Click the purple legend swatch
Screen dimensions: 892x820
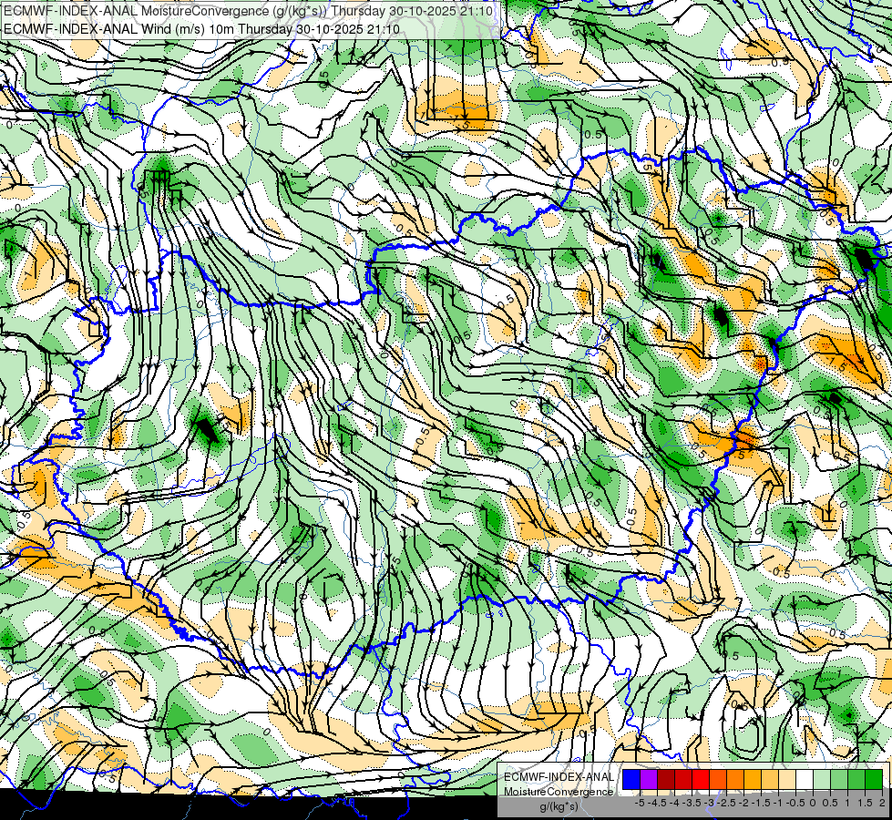tap(649, 780)
